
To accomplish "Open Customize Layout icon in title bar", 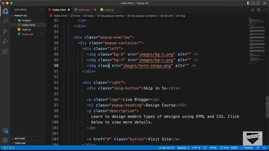I will pyautogui.click(x=264, y=3).
